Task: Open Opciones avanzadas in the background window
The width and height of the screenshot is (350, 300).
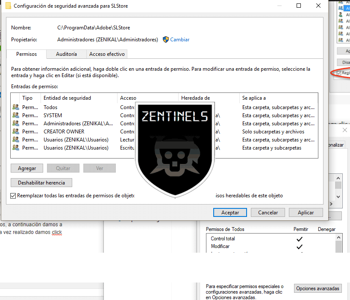Action: click(x=318, y=288)
